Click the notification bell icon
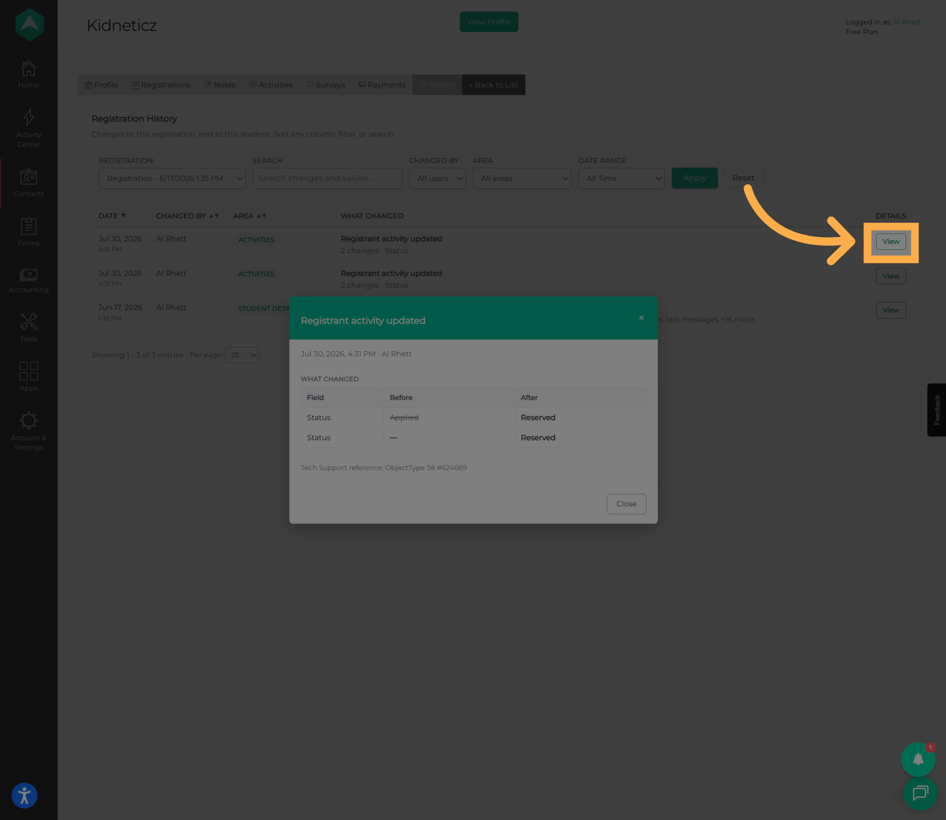 pyautogui.click(x=918, y=760)
